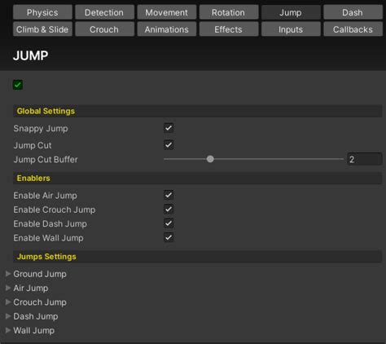This screenshot has width=386, height=344.
Task: Switch to Climb & Slide tab
Action: coord(42,29)
